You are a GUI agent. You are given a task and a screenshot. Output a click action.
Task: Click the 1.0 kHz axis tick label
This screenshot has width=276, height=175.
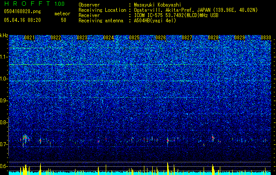(x=3, y=79)
